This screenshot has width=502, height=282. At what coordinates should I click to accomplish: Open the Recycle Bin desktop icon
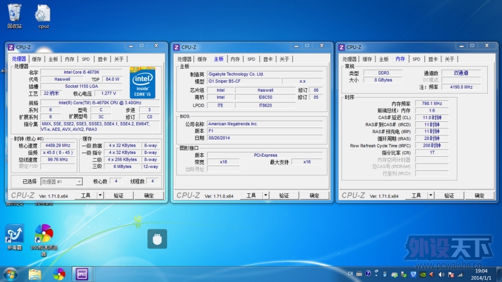pos(15,16)
